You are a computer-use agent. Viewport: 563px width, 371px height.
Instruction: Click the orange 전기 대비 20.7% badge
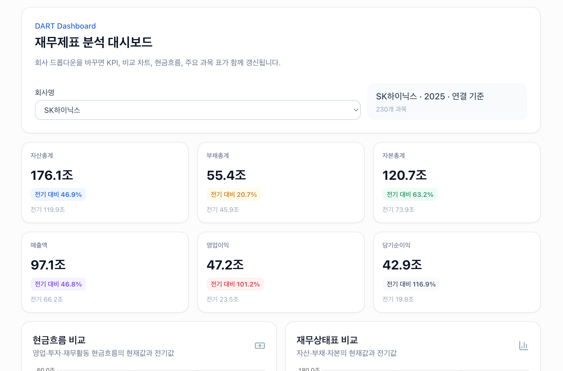point(234,194)
